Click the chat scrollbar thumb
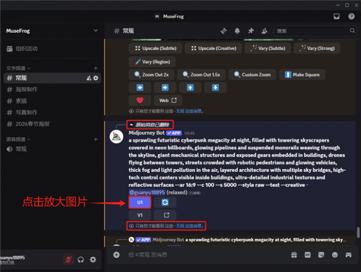This screenshot has width=361, height=272. point(358,232)
